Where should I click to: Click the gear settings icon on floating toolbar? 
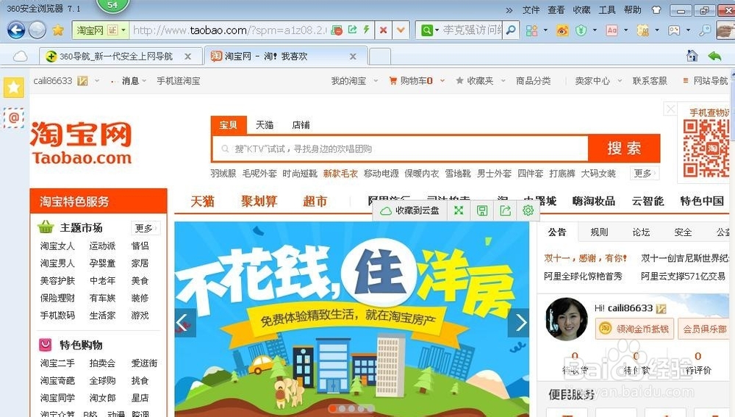click(528, 210)
